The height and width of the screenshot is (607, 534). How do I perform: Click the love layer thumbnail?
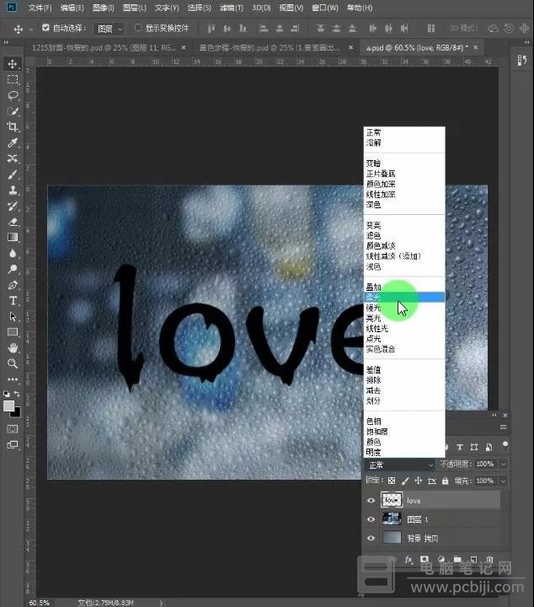tap(392, 500)
